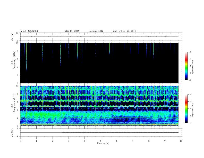204x158 pixels.
Task: Click the ch.1 voltage waveform trace panel
Action: pos(101,37)
